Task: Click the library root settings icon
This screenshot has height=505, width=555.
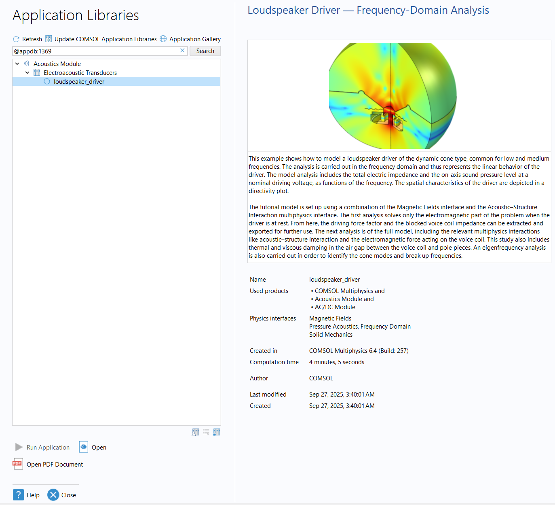Action: [217, 432]
